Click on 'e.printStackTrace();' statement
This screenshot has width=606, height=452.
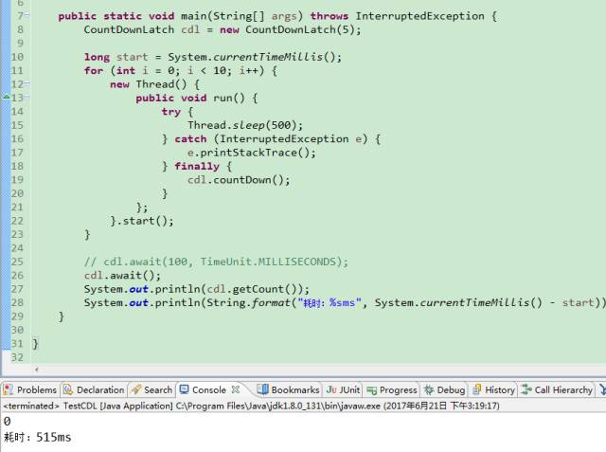pyautogui.click(x=252, y=153)
